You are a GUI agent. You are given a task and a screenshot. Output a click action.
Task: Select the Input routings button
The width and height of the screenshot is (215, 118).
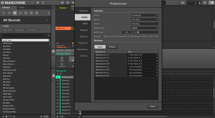(x=100, y=47)
